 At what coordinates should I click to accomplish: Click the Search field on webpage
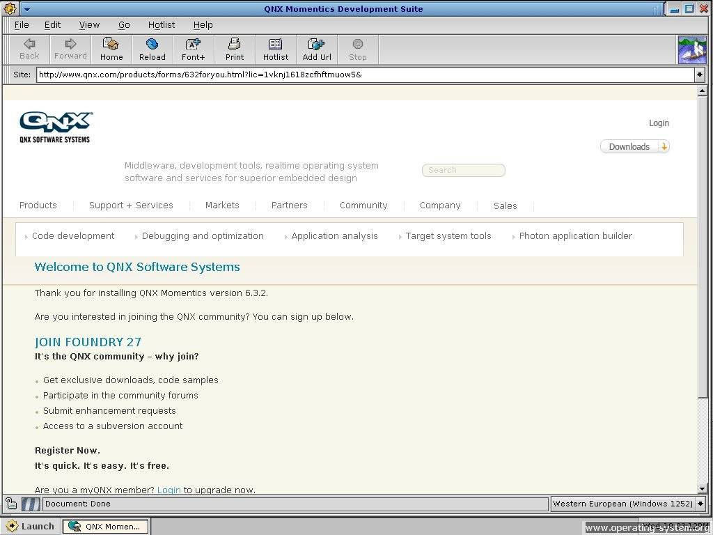coord(463,170)
